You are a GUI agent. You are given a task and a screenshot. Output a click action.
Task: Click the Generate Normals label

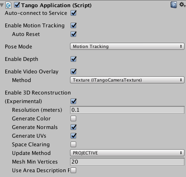tap(35, 127)
